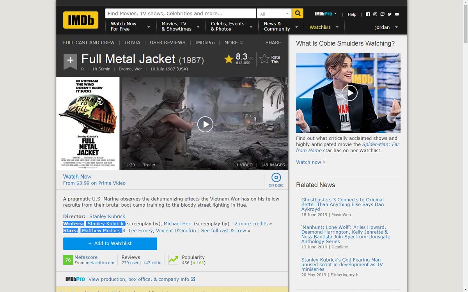Click the IMDb logo

coord(81,20)
